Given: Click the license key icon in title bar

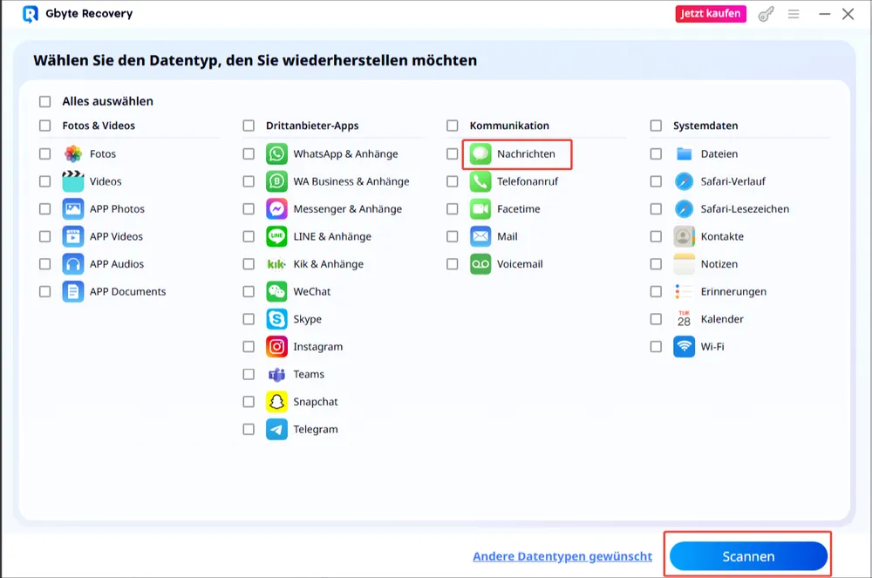Looking at the screenshot, I should [x=766, y=14].
